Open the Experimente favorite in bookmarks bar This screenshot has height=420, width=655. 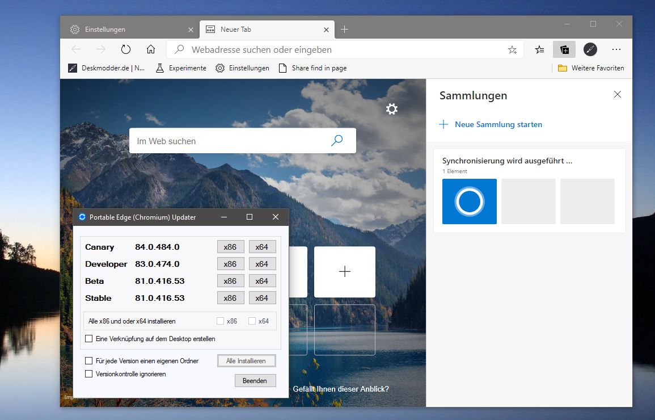(181, 68)
